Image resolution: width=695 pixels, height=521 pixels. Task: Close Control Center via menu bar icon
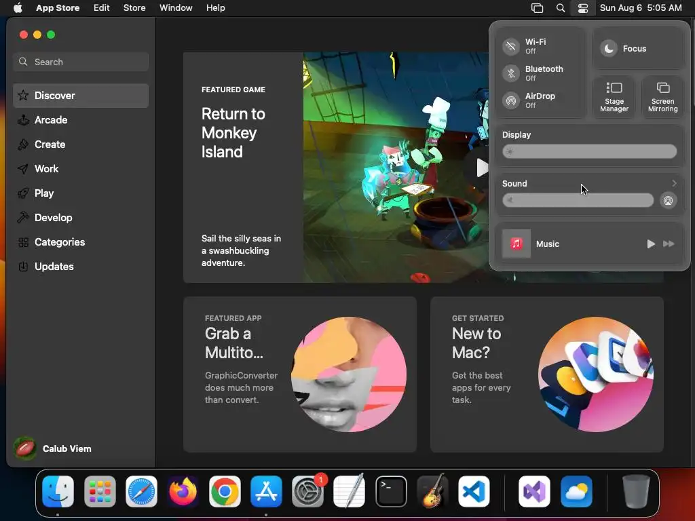coord(583,7)
